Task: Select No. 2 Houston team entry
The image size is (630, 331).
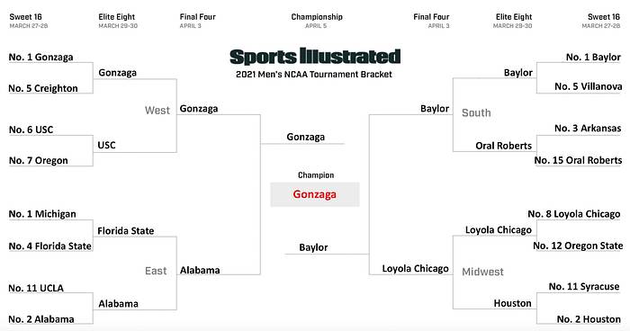Action: [x=589, y=319]
